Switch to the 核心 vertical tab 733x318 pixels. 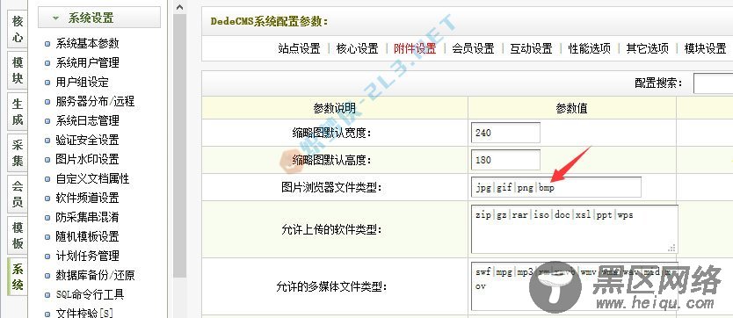[x=18, y=30]
